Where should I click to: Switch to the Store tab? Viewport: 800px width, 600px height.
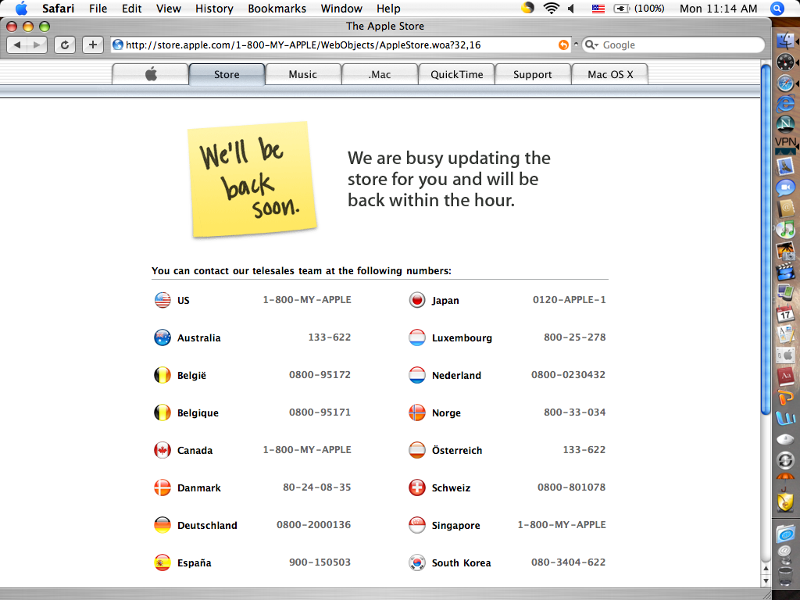point(227,74)
